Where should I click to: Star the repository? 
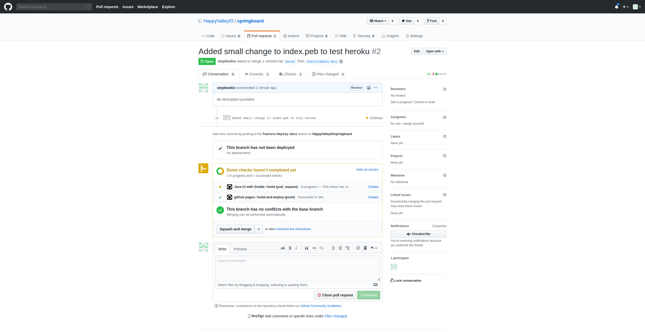click(407, 21)
